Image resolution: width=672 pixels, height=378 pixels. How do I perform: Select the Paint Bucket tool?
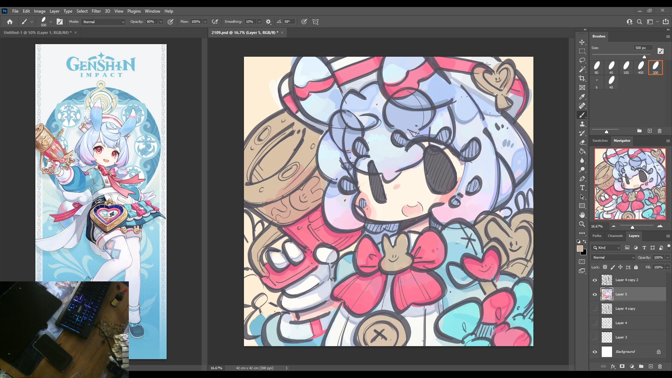click(x=582, y=151)
